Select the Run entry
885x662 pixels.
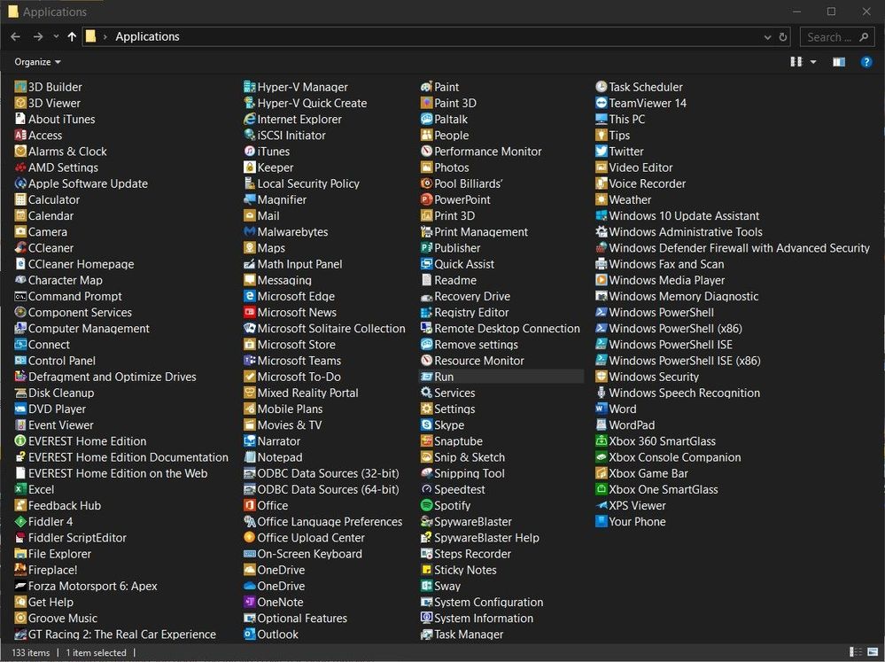point(501,377)
